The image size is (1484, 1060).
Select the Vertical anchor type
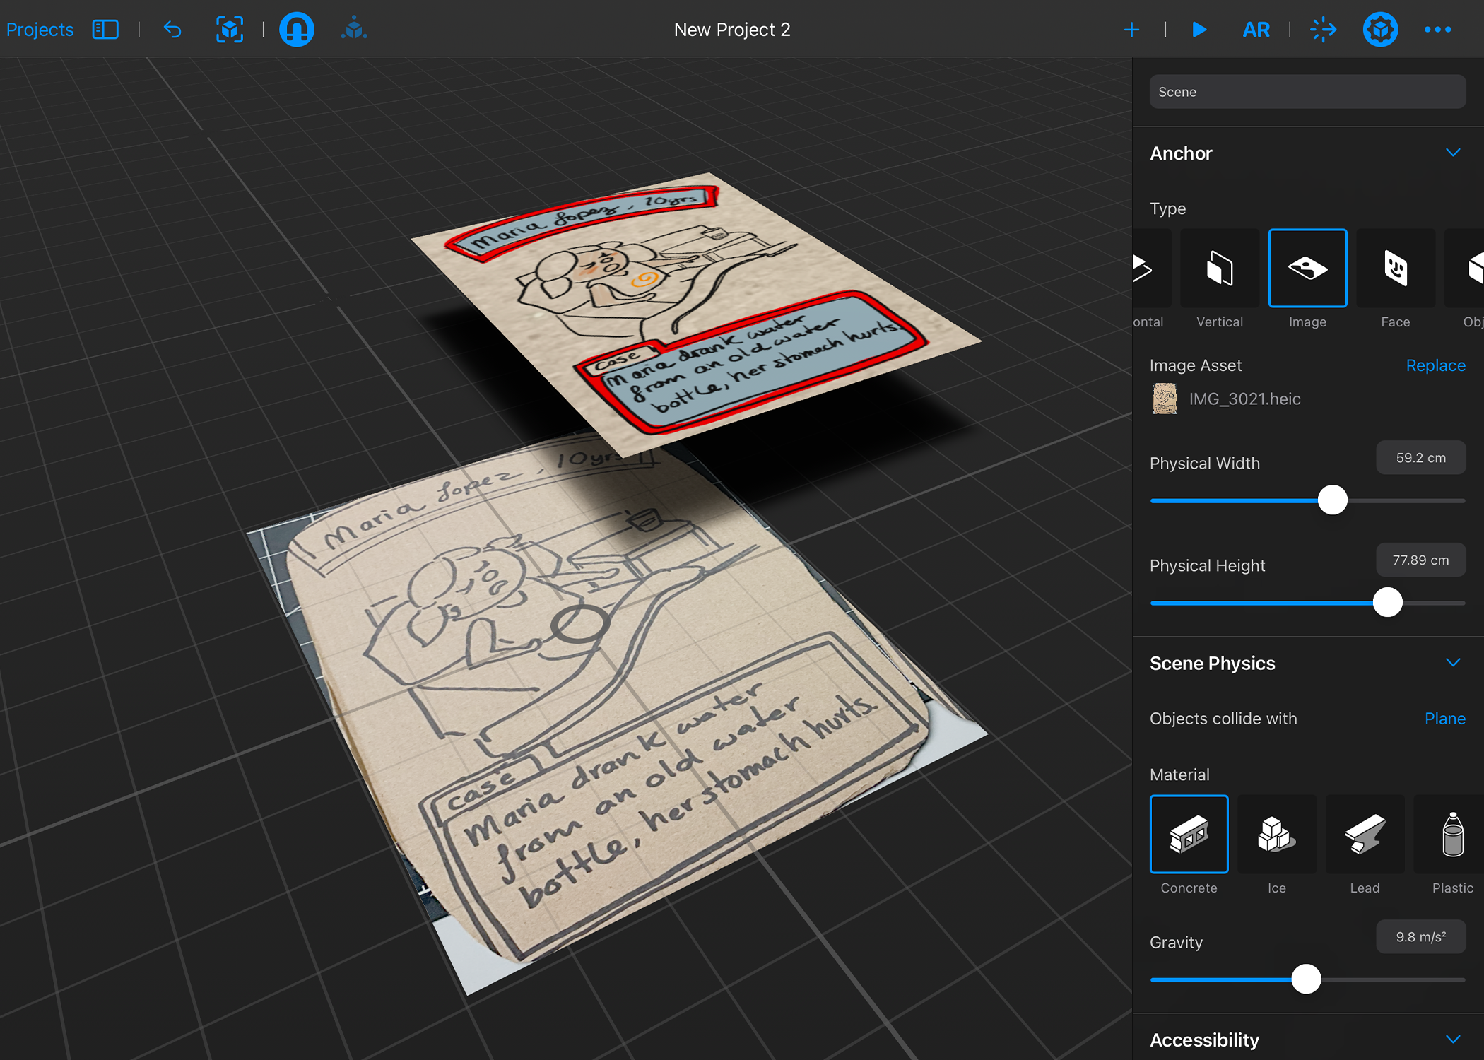point(1219,269)
